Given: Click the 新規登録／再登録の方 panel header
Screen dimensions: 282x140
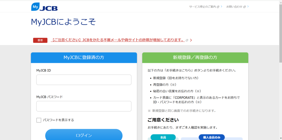Looking at the screenshot, I should [x=195, y=58].
